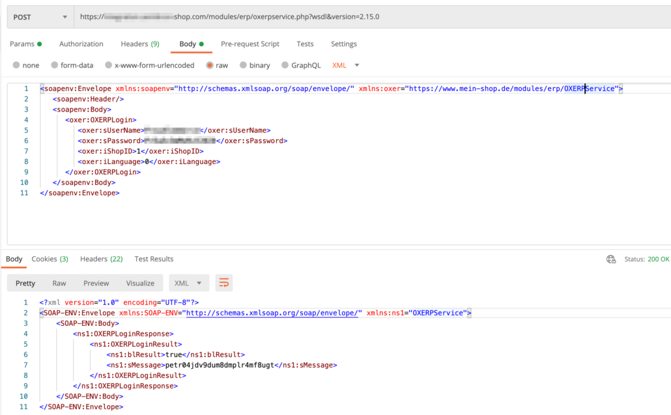The height and width of the screenshot is (415, 671).
Task: Click the 200 OK status text
Action: [658, 259]
